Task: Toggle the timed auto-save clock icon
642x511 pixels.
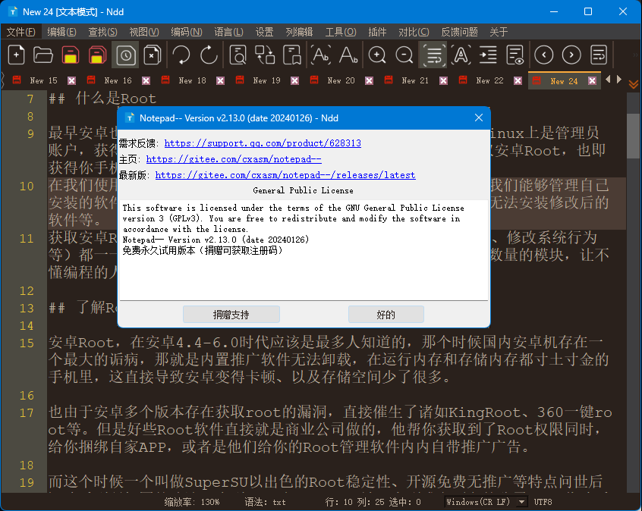Action: click(125, 55)
